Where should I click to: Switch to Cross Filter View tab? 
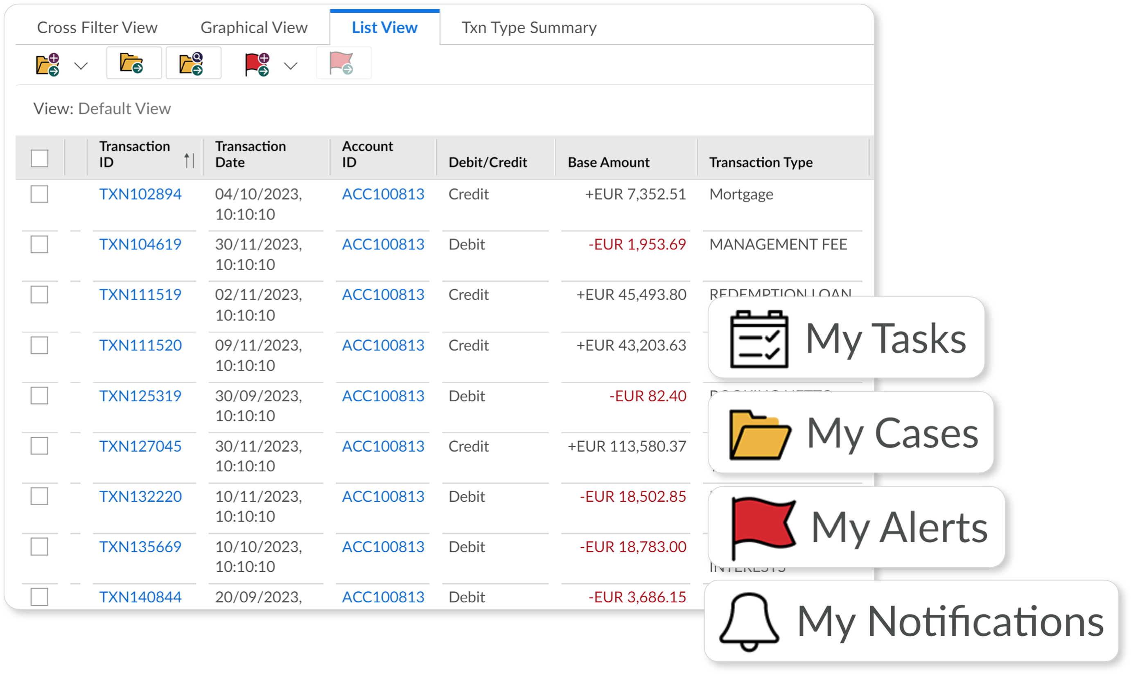[97, 27]
